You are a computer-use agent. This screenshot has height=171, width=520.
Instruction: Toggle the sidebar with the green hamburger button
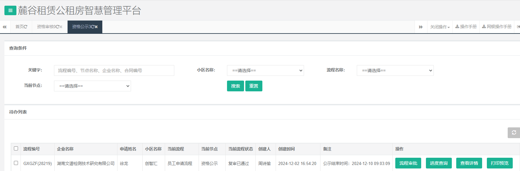[x=10, y=10]
